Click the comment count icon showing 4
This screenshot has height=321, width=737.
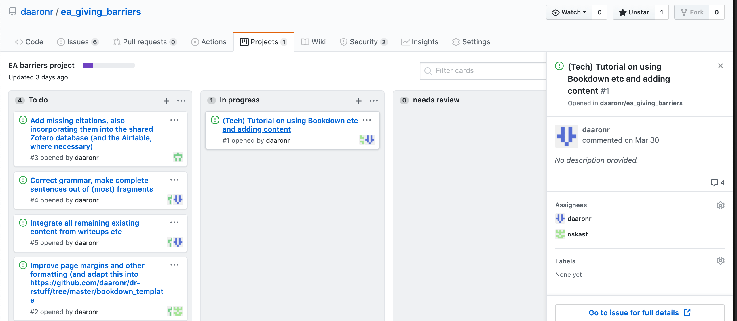(x=714, y=183)
